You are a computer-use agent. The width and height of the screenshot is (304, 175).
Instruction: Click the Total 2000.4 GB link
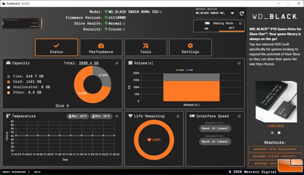pos(89,63)
